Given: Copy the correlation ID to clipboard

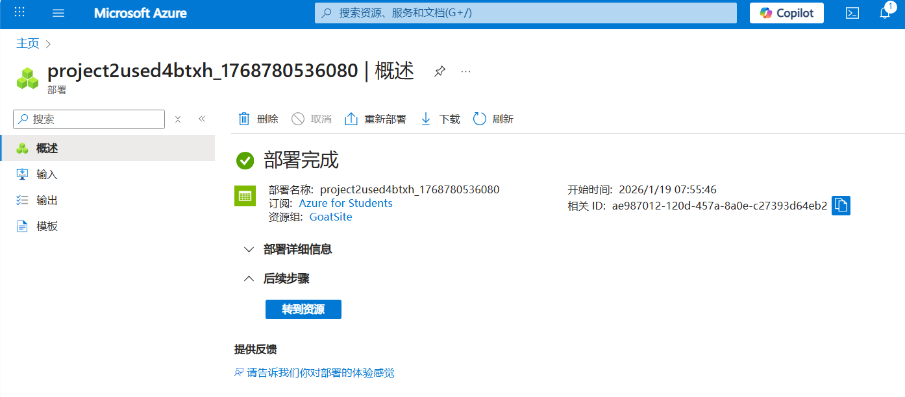Looking at the screenshot, I should click(x=841, y=206).
